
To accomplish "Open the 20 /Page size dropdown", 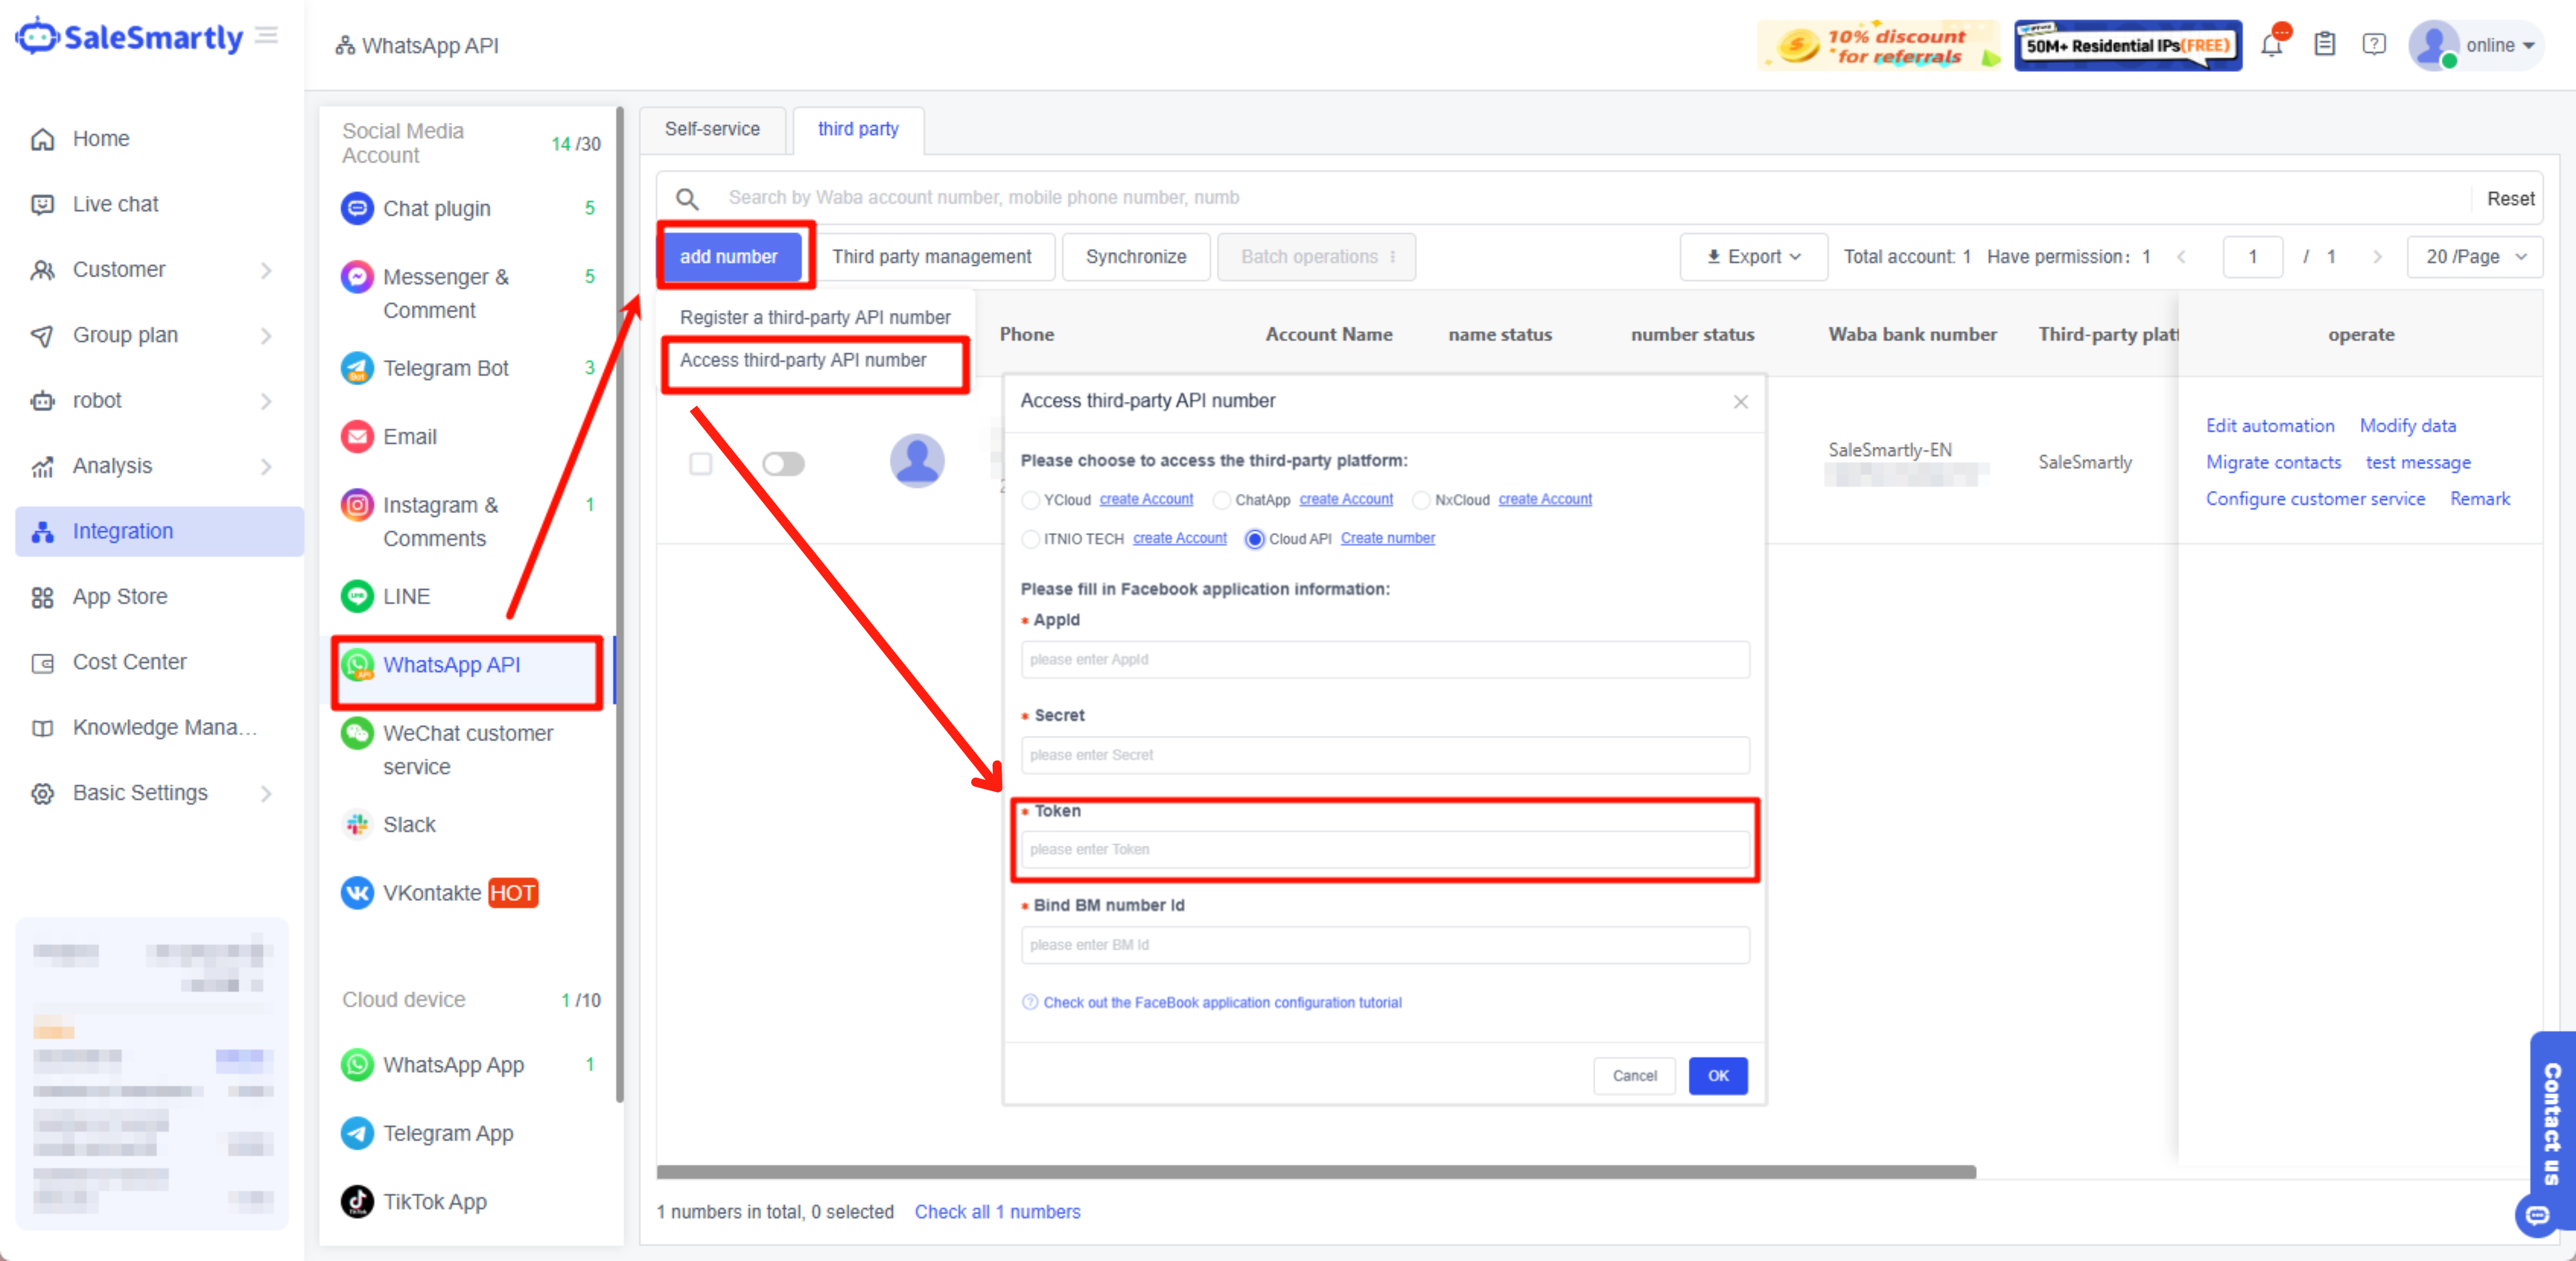I will [x=2474, y=257].
